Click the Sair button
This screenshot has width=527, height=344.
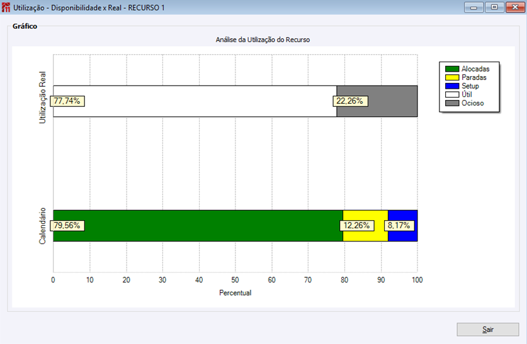(x=488, y=330)
